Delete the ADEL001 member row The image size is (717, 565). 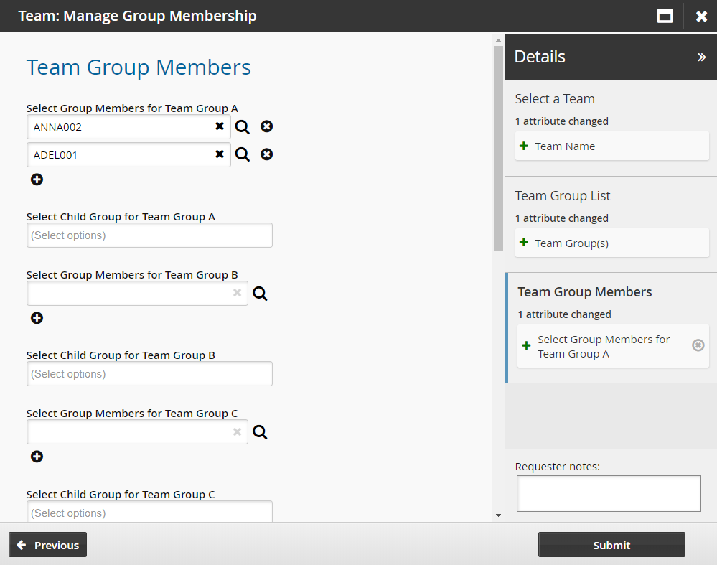(x=266, y=154)
